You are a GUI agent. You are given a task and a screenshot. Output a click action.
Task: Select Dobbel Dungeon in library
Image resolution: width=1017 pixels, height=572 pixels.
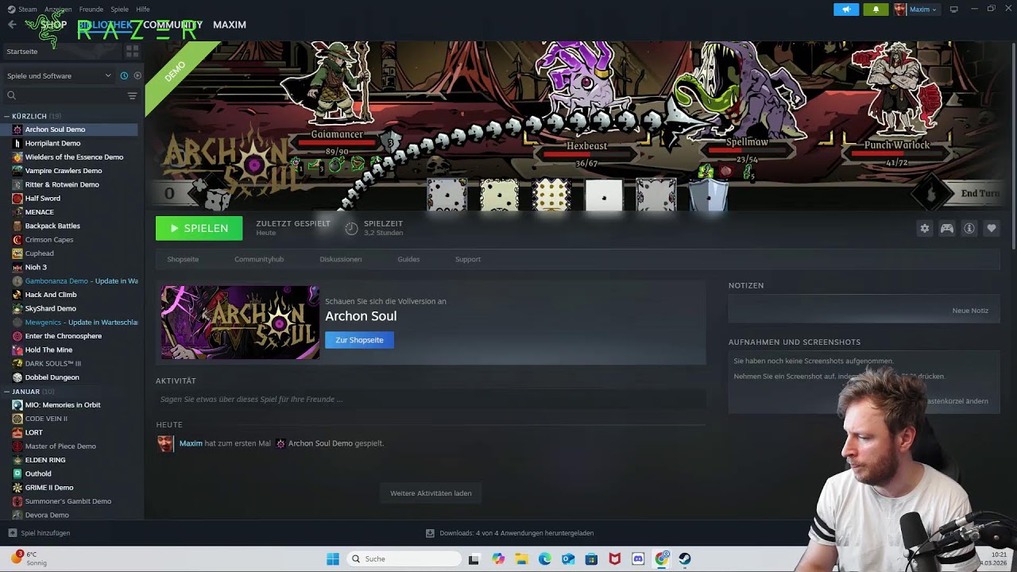pos(52,377)
